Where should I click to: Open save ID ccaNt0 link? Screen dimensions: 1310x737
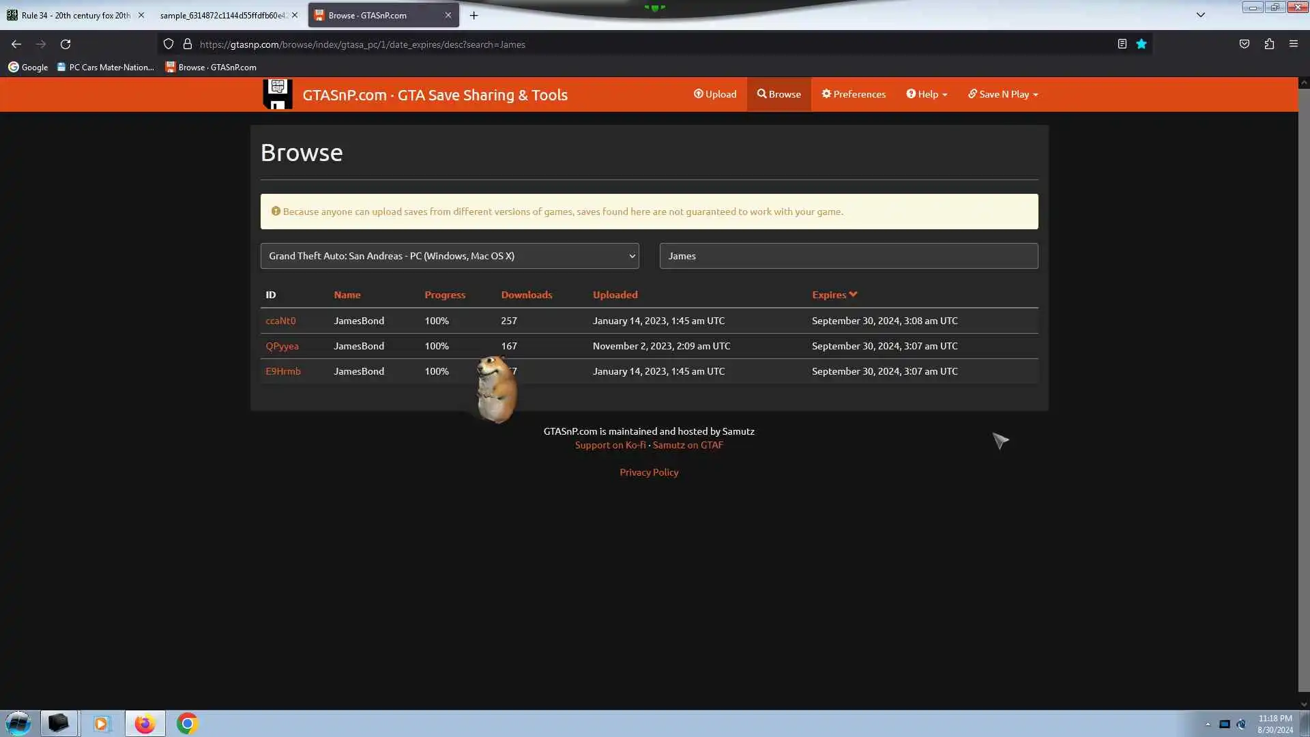pyautogui.click(x=280, y=321)
